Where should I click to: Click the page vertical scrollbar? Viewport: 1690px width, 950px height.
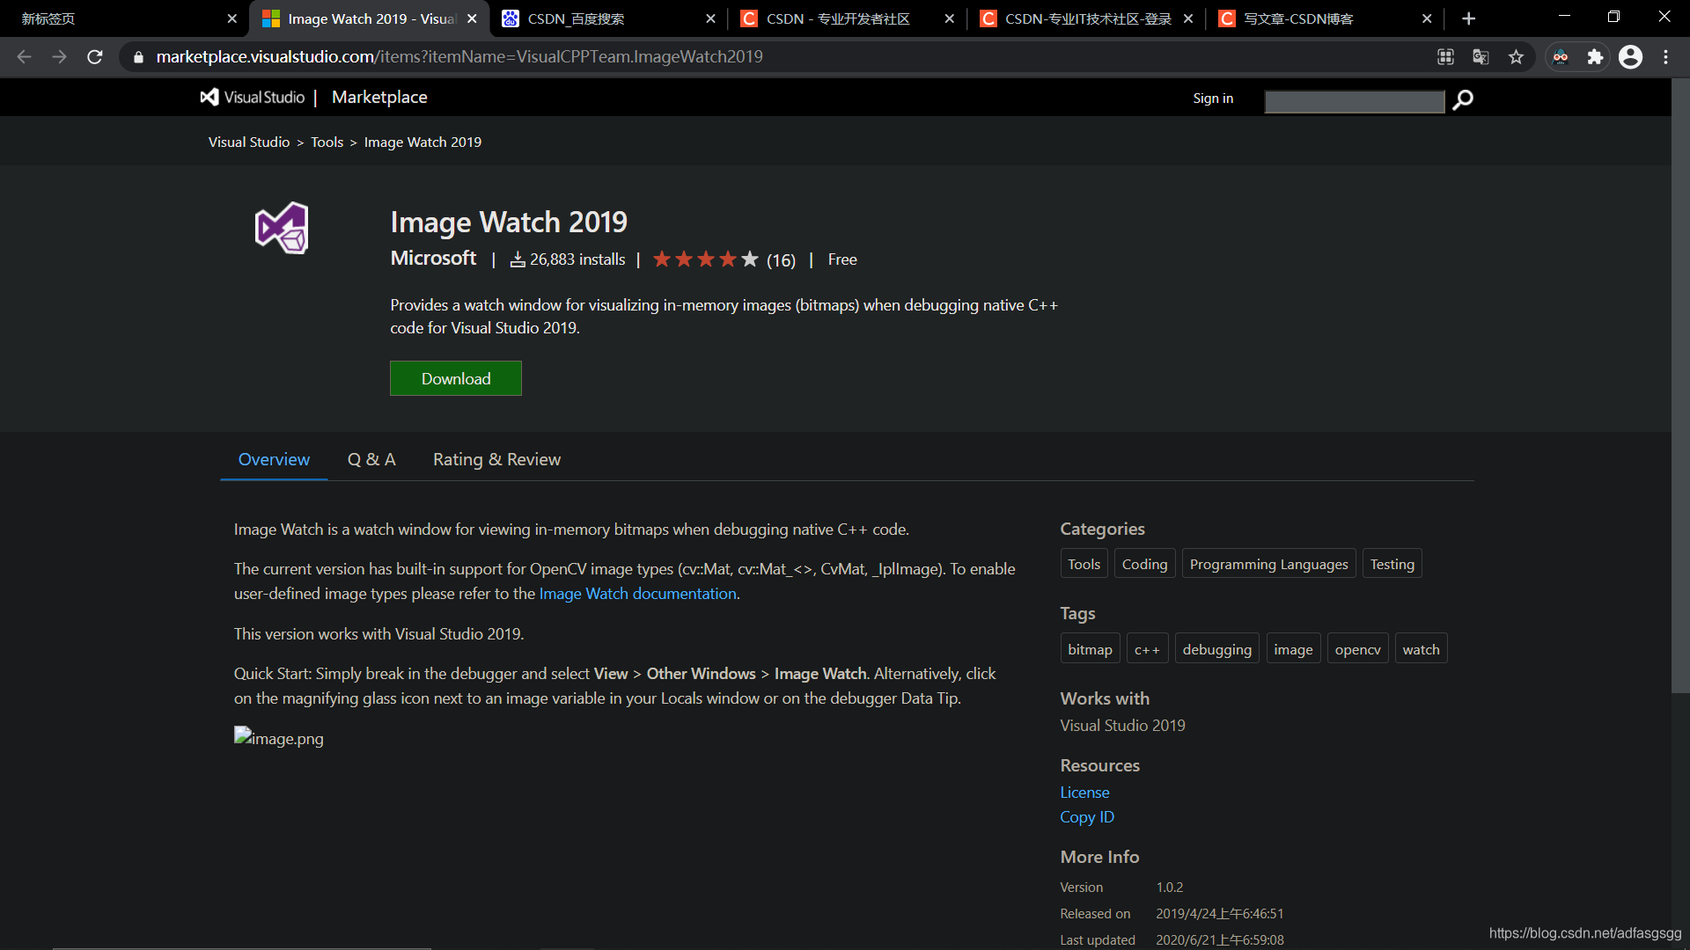(x=1679, y=387)
